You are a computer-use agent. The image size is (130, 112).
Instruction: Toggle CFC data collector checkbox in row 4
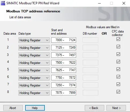point(118,62)
